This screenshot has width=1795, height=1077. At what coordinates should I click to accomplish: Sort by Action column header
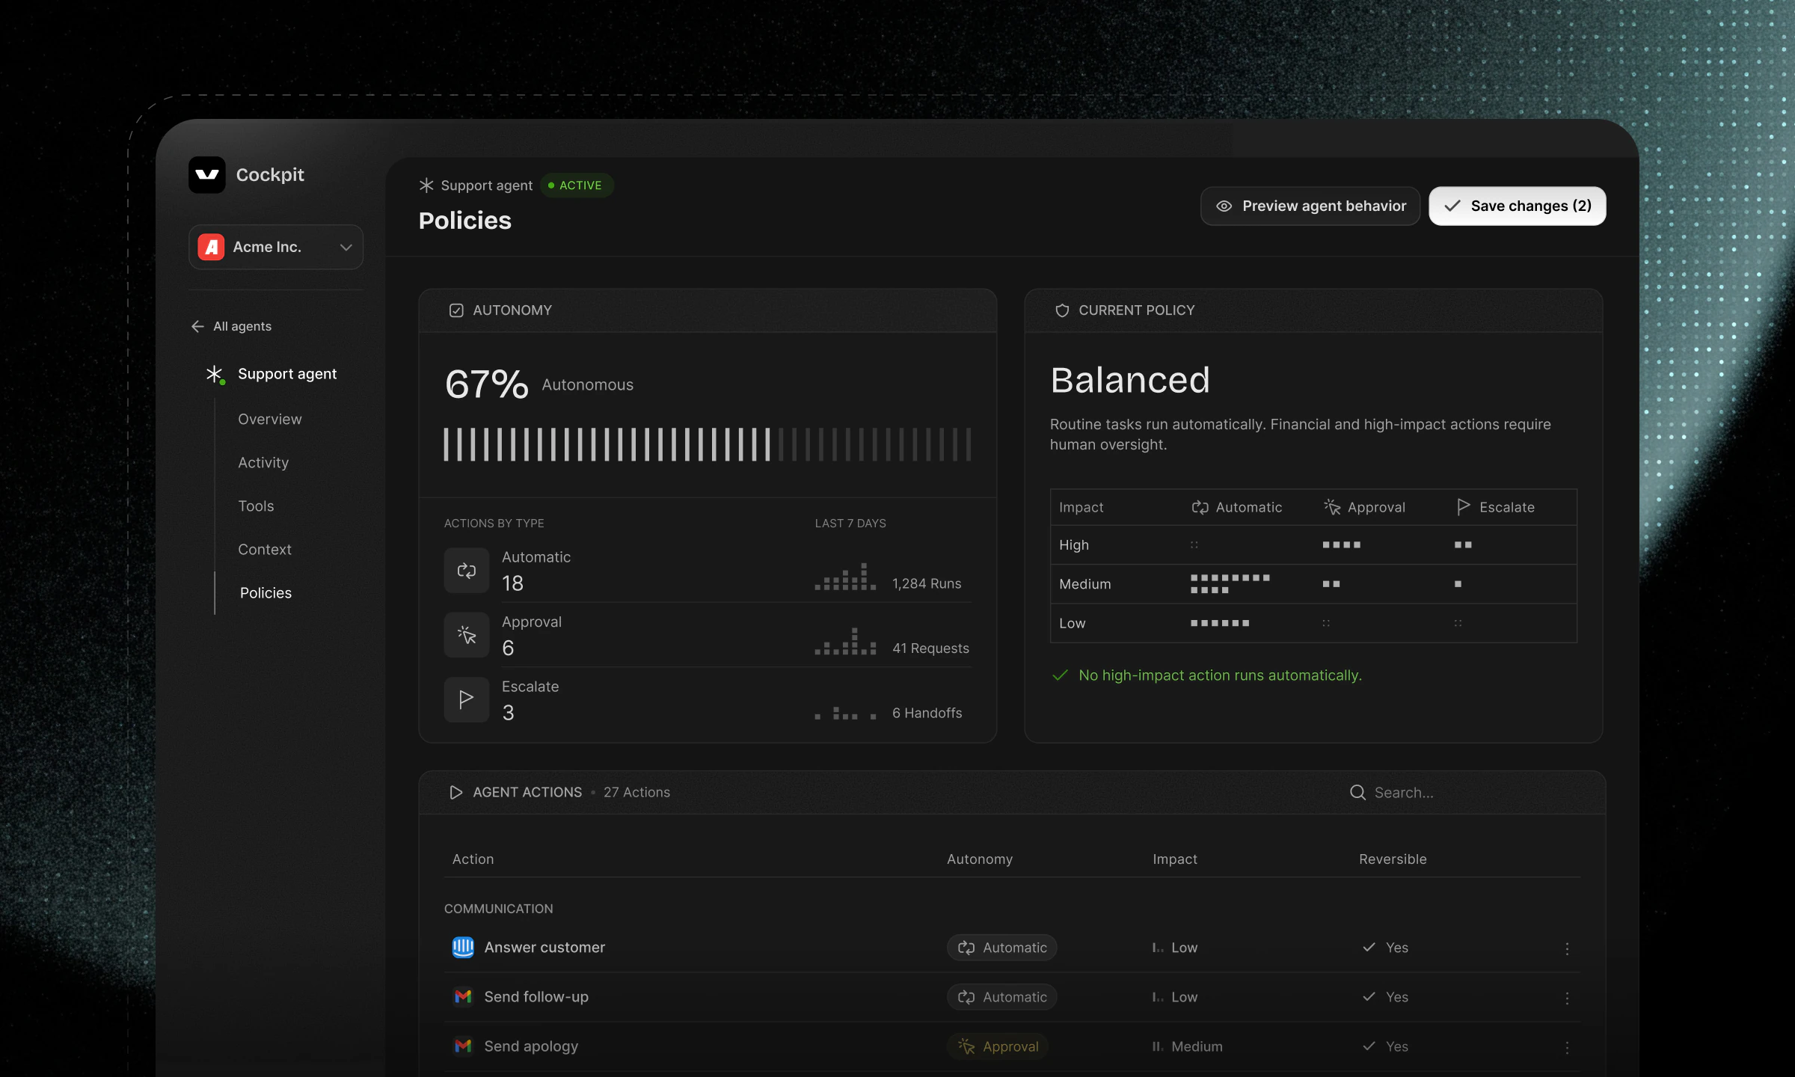473,859
